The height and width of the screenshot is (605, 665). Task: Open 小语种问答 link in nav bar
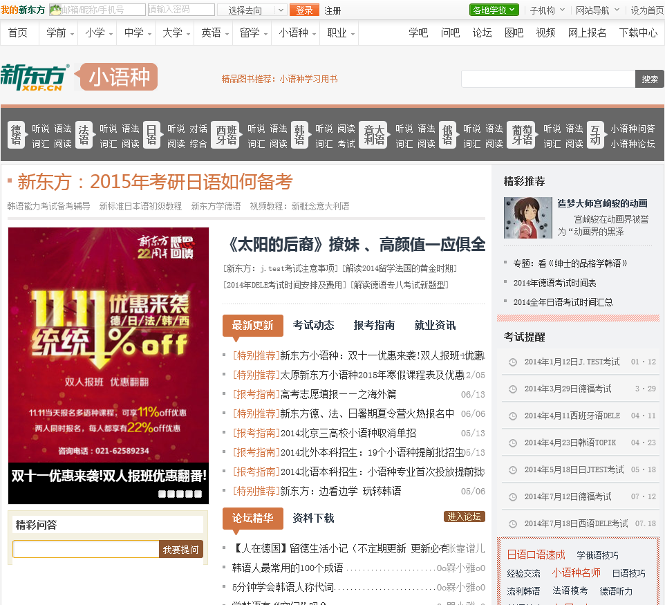633,129
